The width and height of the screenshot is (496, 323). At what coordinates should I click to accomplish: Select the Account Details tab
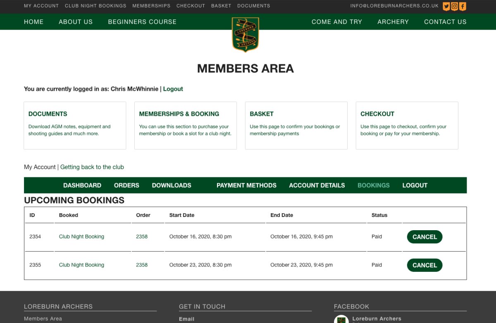click(317, 185)
